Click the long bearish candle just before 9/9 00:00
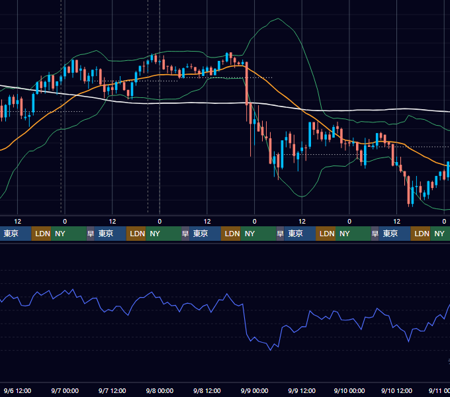The width and height of the screenshot is (450, 397). coord(247,83)
